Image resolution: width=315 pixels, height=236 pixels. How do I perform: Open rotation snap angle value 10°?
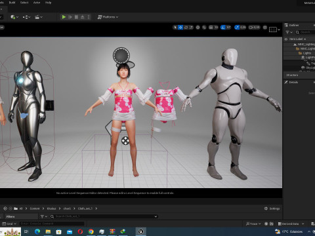click(x=228, y=28)
